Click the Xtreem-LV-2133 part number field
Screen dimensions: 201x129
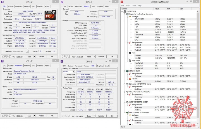(x=85, y=82)
